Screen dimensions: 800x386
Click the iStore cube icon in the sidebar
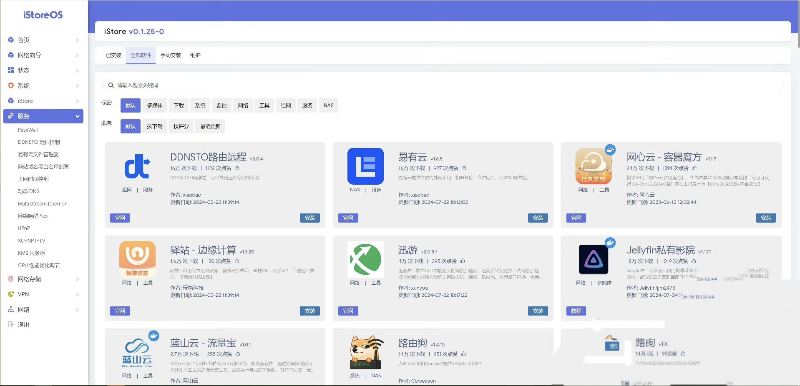(11, 101)
